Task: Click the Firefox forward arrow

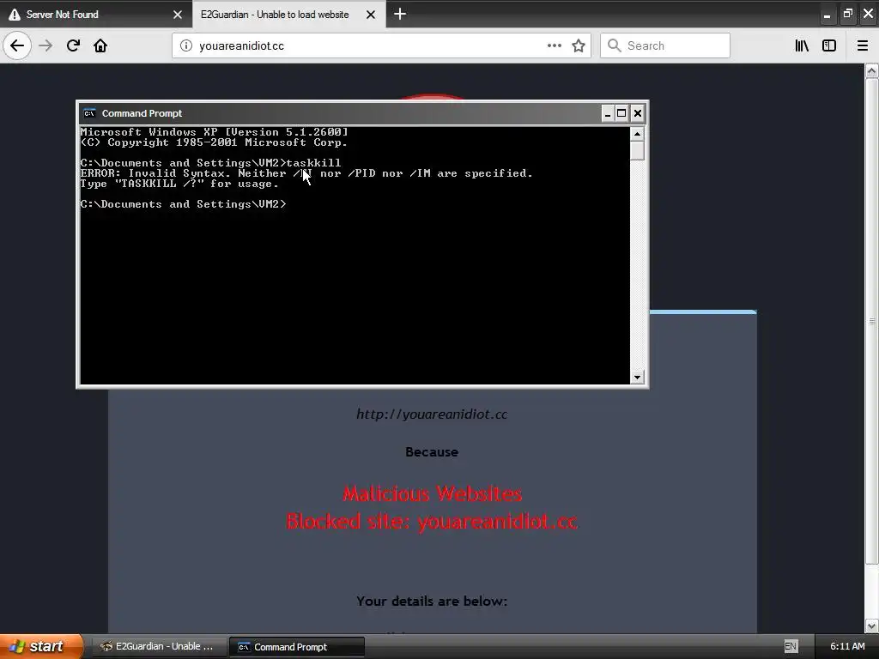Action: pyautogui.click(x=46, y=45)
